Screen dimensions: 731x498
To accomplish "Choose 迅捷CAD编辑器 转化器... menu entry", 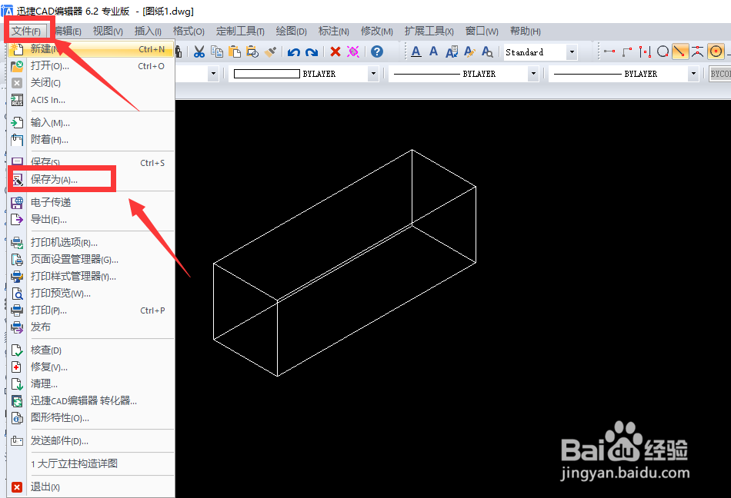I will 91,400.
